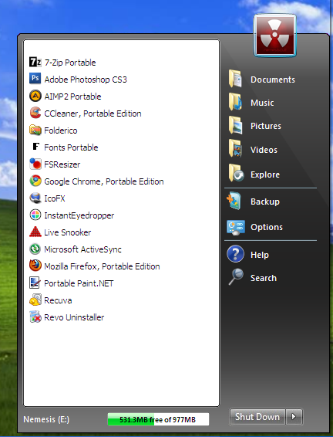333x437 pixels.
Task: Launch Recuva text entry
Action: pyautogui.click(x=58, y=300)
